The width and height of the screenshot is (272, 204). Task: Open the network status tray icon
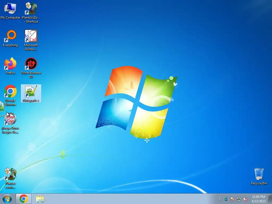(x=239, y=199)
